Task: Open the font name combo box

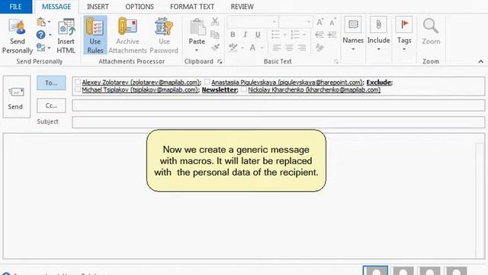Action: (252, 22)
